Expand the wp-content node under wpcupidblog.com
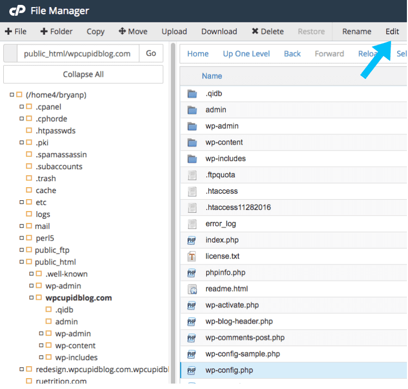Viewport: 408px width, 389px height. coord(41,345)
